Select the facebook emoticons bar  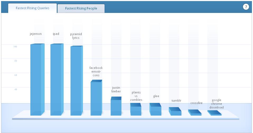pyautogui.click(x=96, y=98)
